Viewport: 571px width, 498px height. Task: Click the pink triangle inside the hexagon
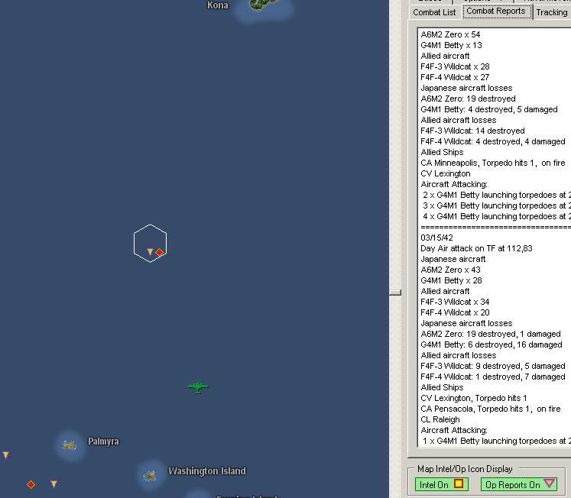tap(150, 251)
